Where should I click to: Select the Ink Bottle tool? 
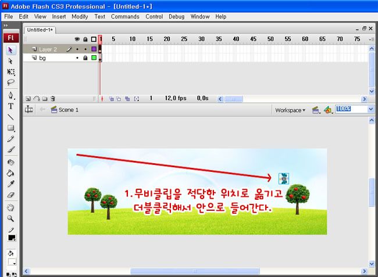click(x=10, y=163)
